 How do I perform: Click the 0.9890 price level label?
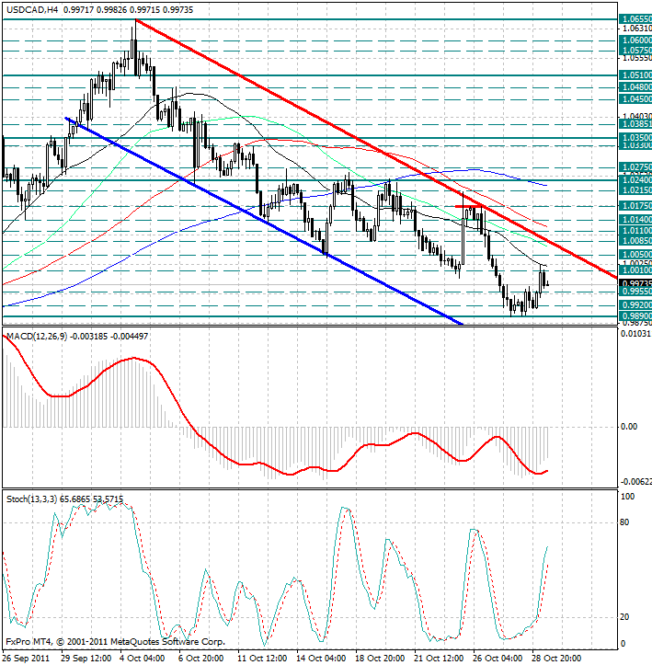tap(635, 316)
